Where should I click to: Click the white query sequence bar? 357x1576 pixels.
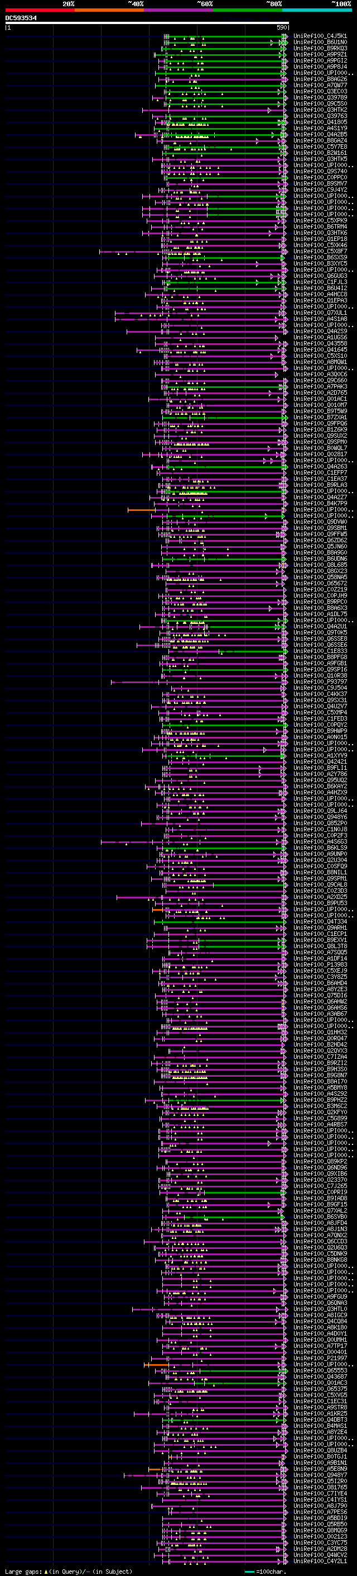pos(147,23)
